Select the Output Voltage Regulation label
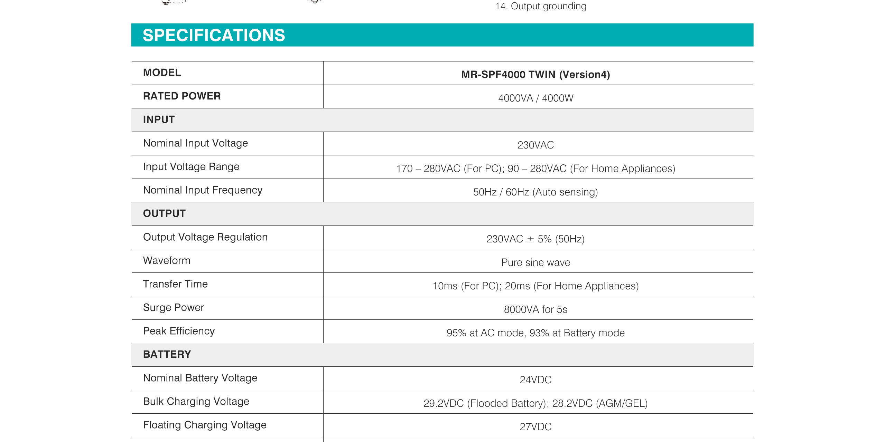Screen dimensions: 885x442 205,237
